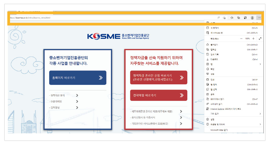Select Microsoft Edge 닫기 menu entry
This screenshot has width=270, height=148.
tap(234, 130)
